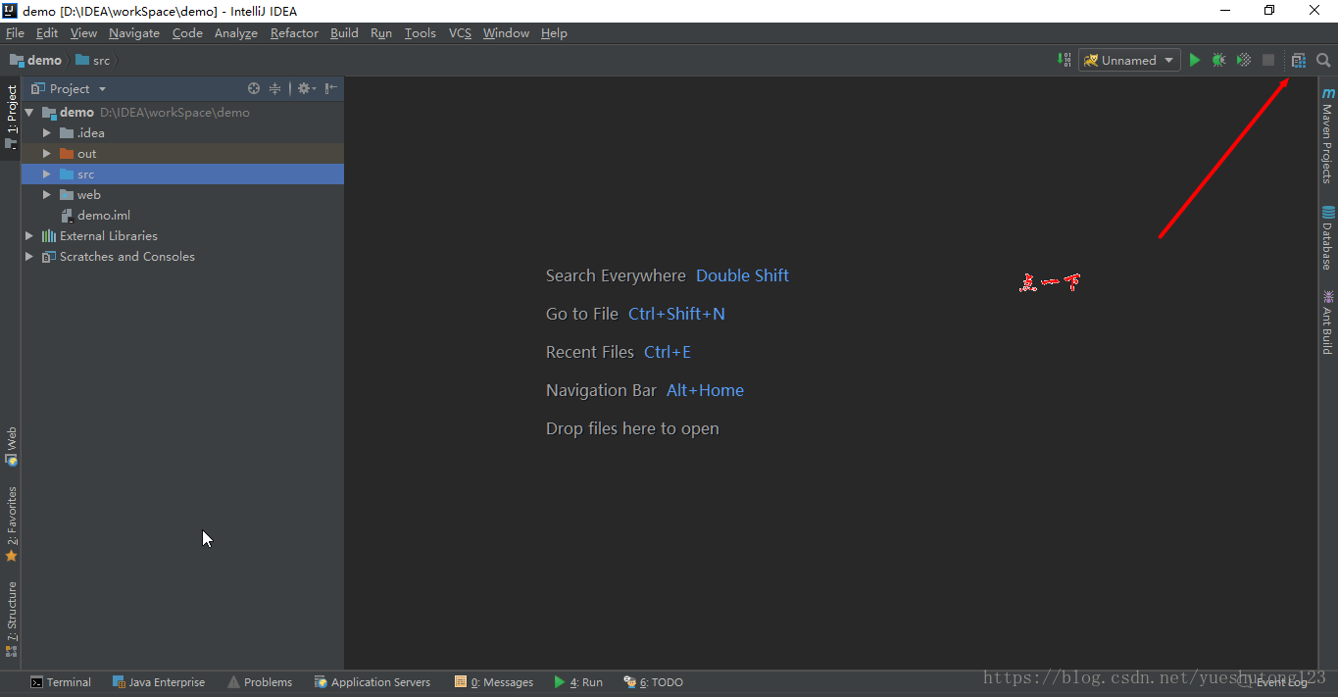The width and height of the screenshot is (1338, 697).
Task: Open the 4: Run tool window
Action: (x=578, y=682)
